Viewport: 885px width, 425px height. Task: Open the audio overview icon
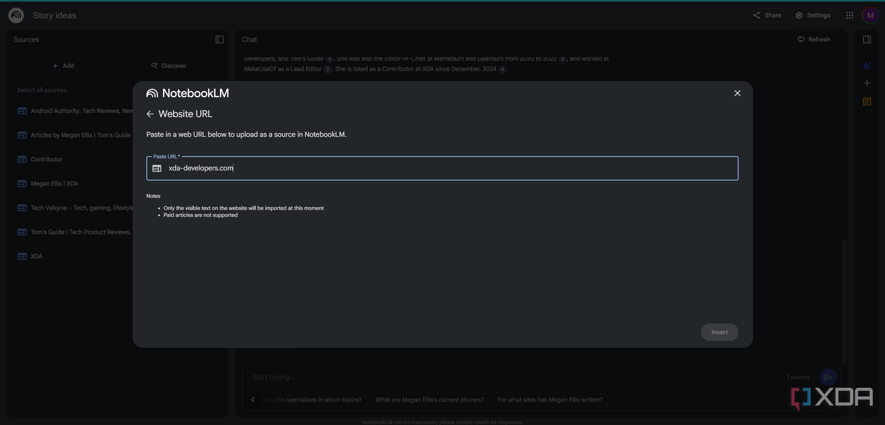click(867, 66)
